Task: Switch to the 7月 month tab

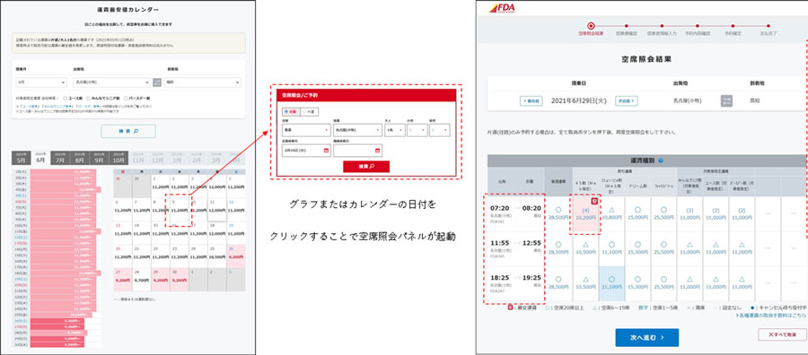Action: click(x=60, y=158)
